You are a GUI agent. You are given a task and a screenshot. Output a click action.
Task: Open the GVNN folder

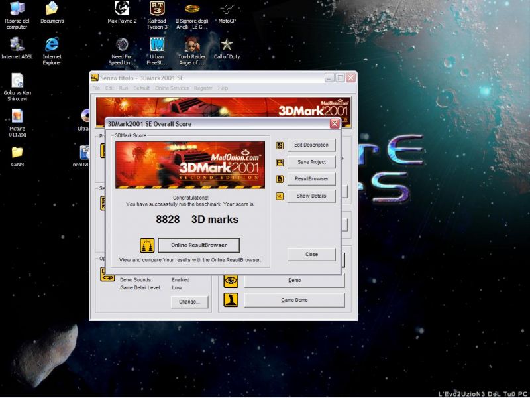click(x=17, y=157)
